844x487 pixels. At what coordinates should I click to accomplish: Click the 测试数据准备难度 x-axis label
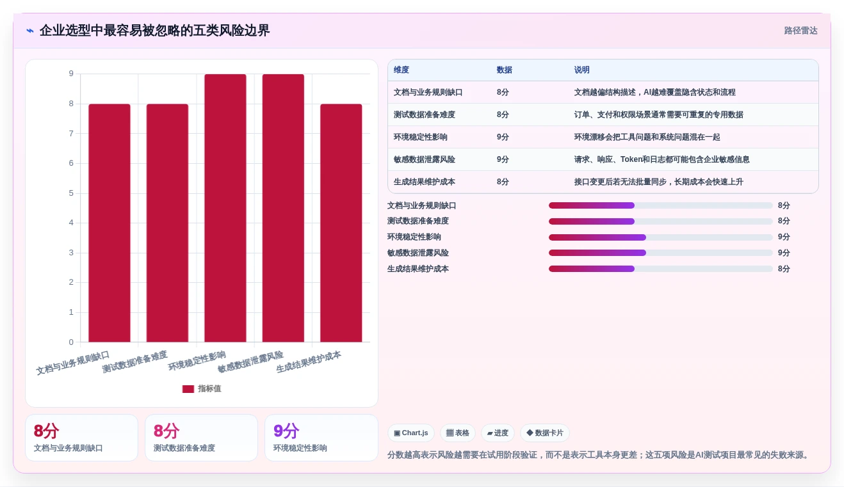134,362
